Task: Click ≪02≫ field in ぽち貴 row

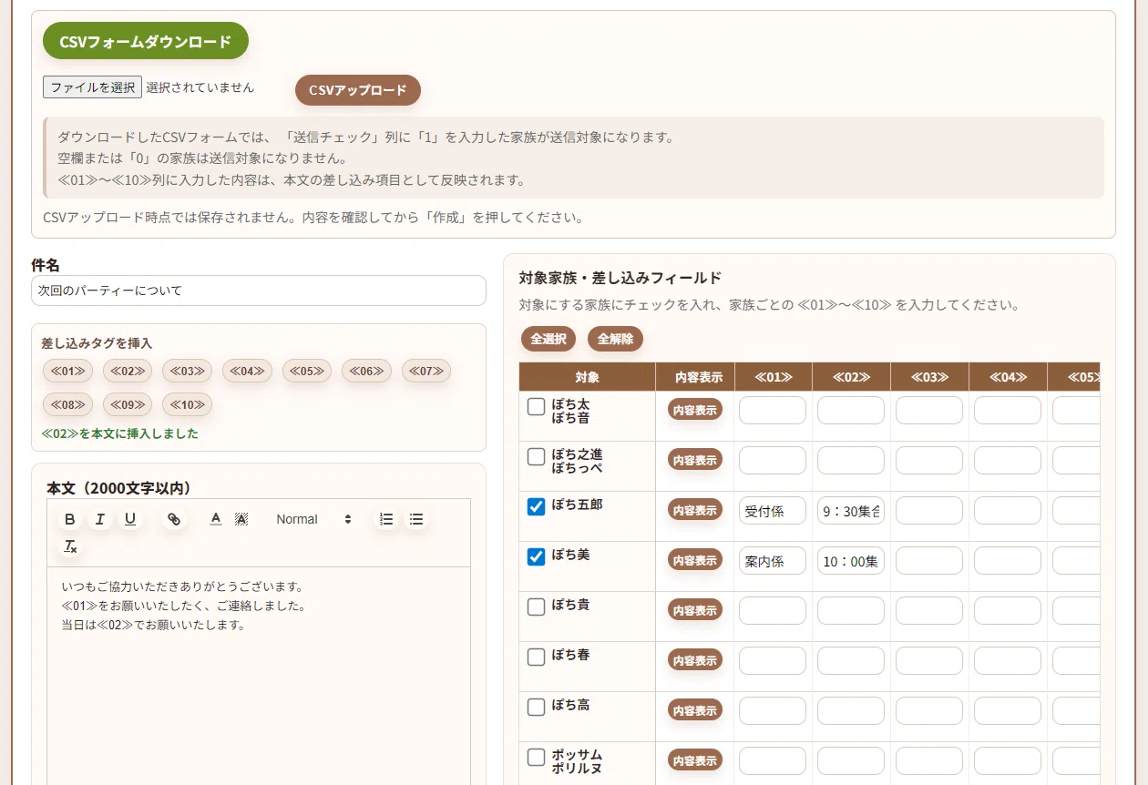Action: point(851,610)
